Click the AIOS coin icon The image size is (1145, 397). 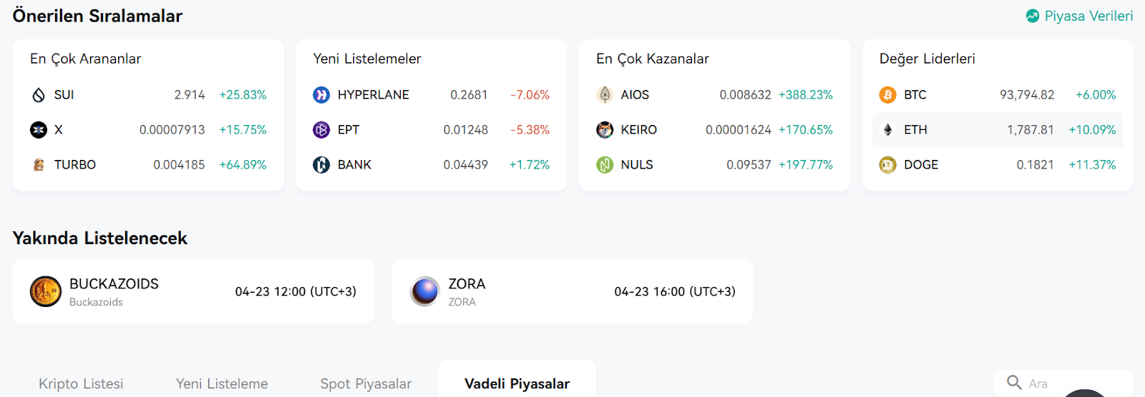pos(605,95)
